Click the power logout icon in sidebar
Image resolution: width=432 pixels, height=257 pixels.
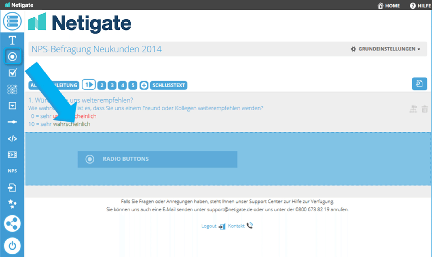12,246
